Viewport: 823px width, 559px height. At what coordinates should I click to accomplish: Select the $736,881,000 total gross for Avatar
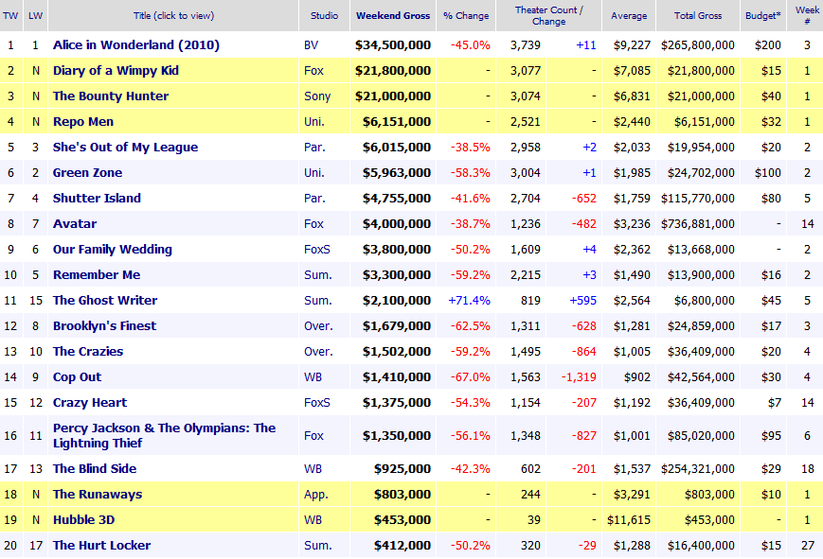pyautogui.click(x=698, y=224)
